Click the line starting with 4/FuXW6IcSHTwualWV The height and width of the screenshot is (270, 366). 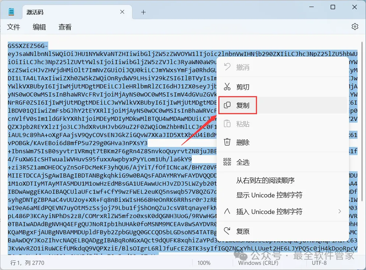[100, 159]
